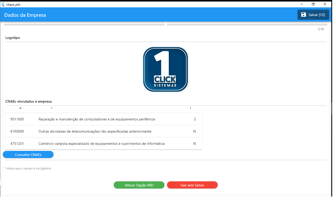Click description "Reparação e manutenção de computadores"
This screenshot has width=335, height=223.
[x=97, y=119]
